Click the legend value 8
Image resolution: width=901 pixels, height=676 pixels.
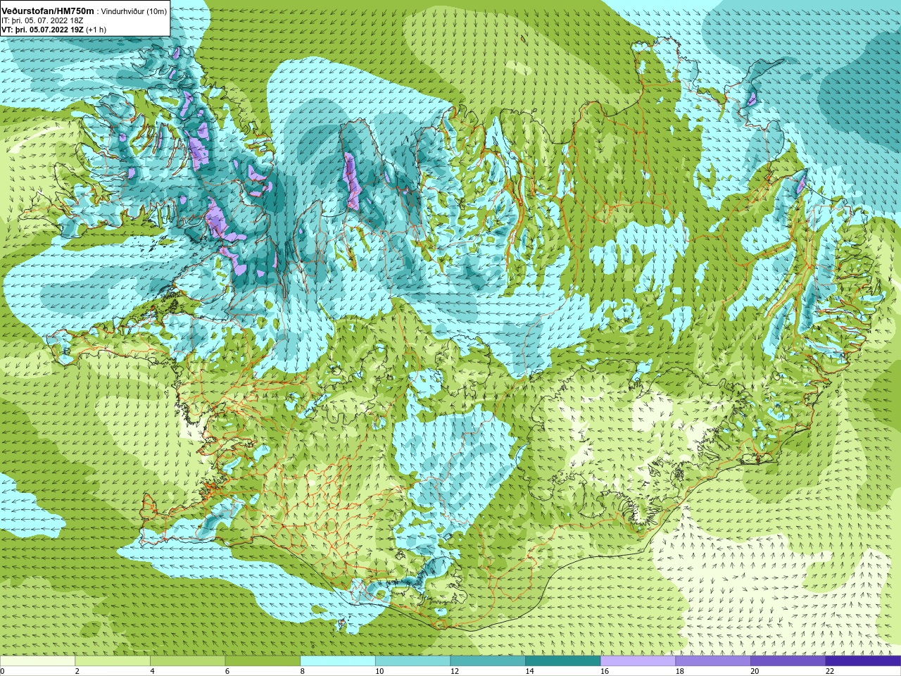(303, 671)
